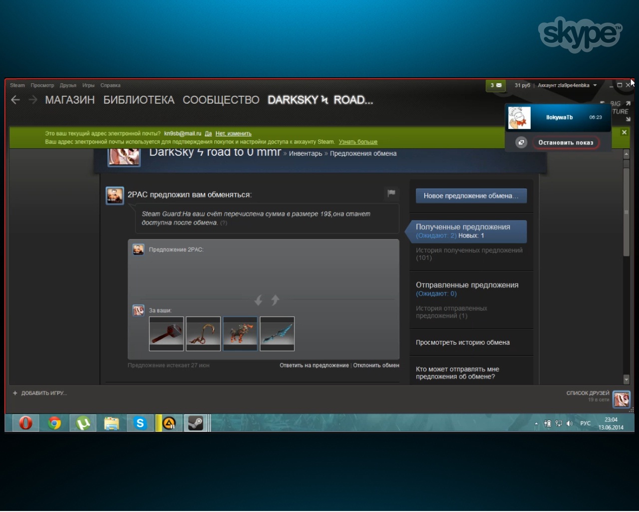Open 2PAC's profile avatar beside the offer title
The image size is (639, 512).
click(115, 196)
